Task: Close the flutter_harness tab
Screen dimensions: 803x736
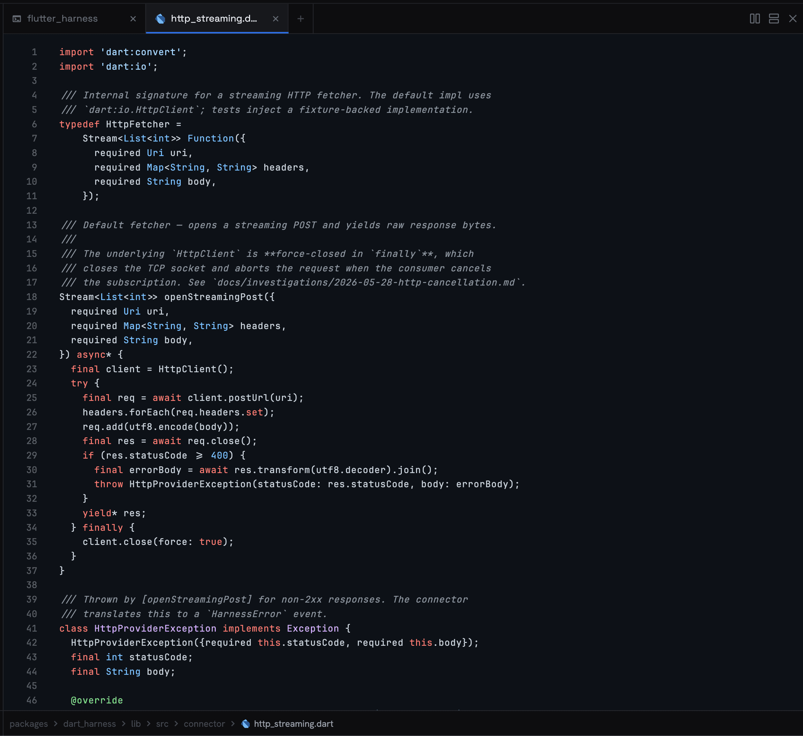Action: [x=133, y=19]
